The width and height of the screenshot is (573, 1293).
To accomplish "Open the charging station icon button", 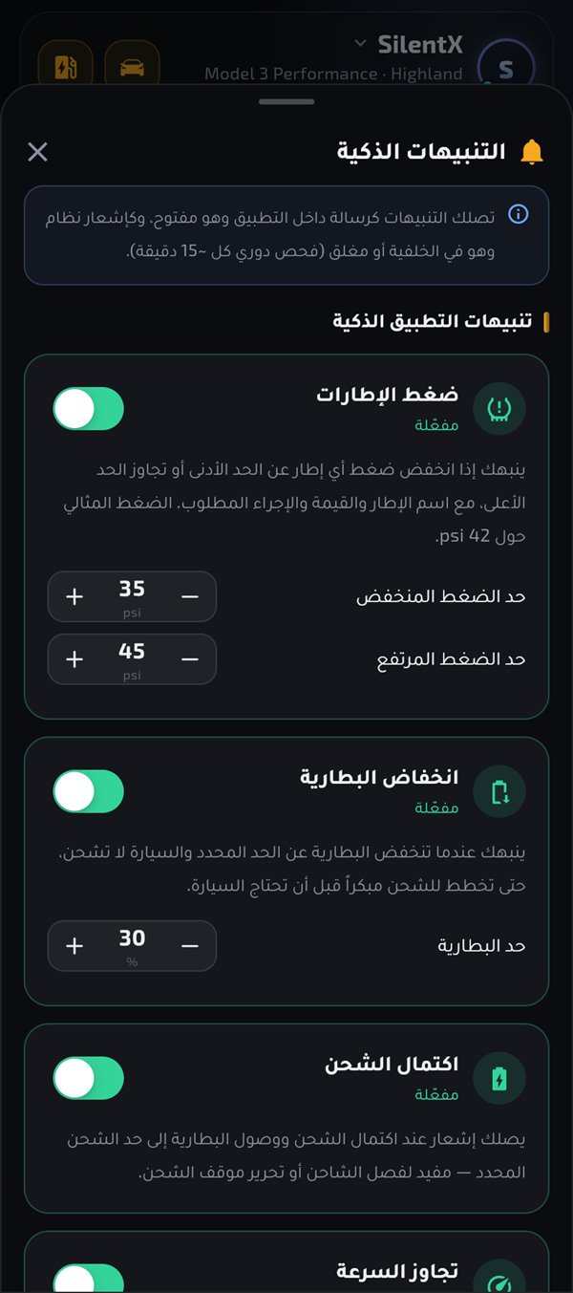I will (x=65, y=67).
